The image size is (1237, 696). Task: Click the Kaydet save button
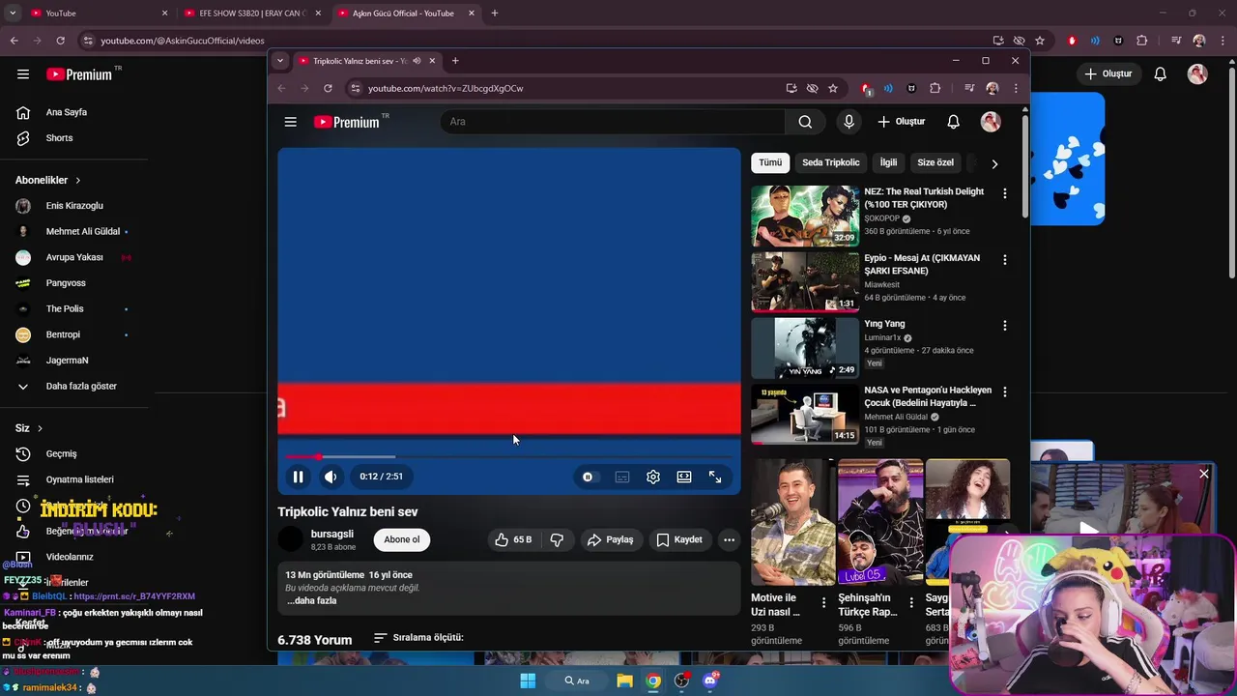(x=679, y=539)
